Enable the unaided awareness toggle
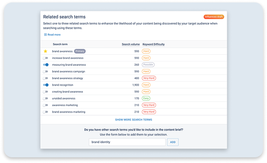The width and height of the screenshot is (267, 163). click(46, 98)
